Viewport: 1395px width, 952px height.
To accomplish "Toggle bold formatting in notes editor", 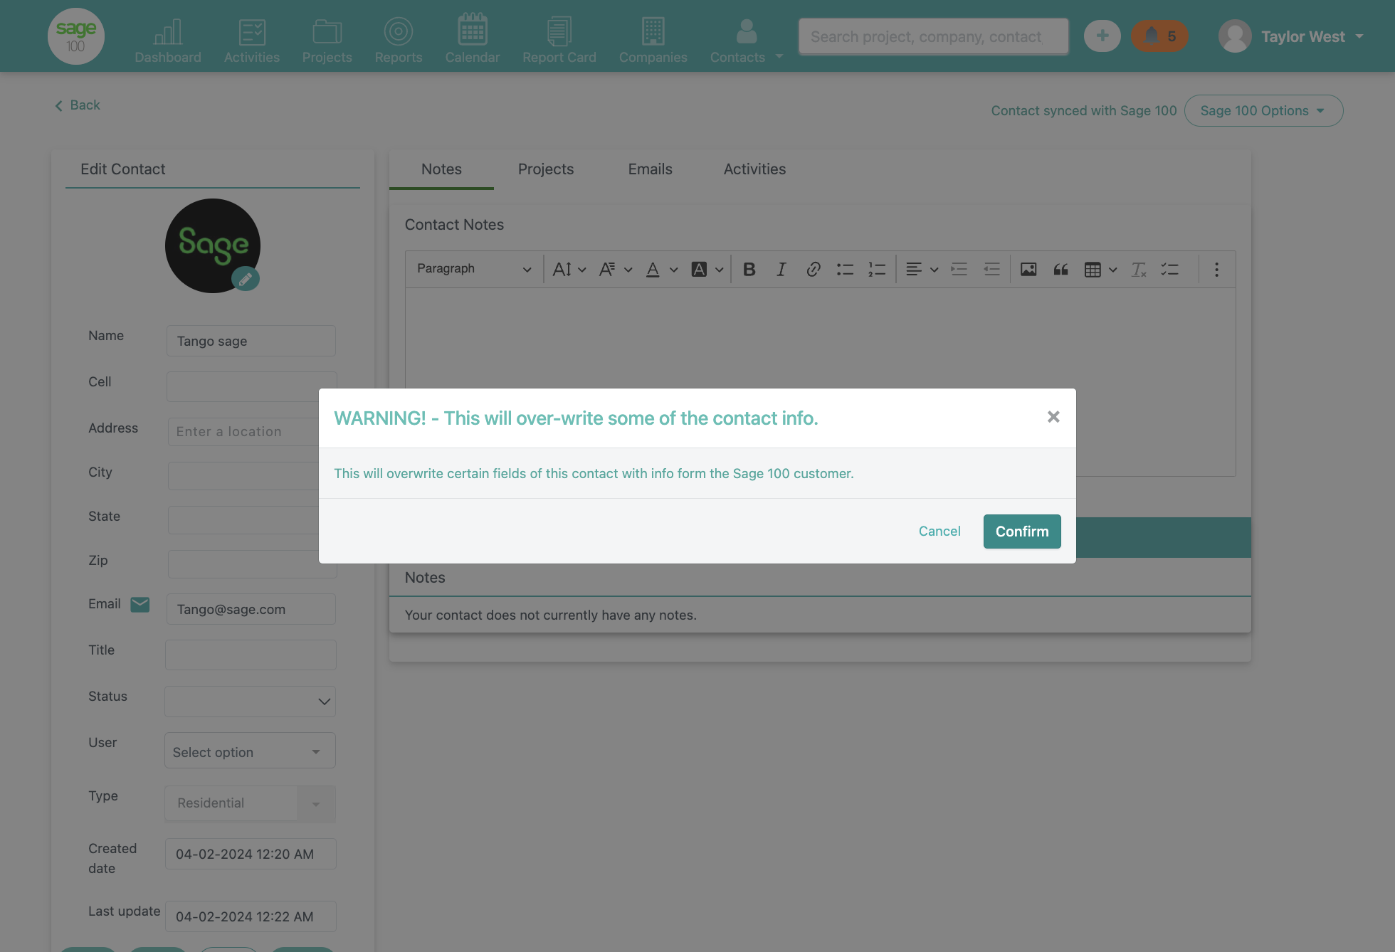I will (x=749, y=269).
